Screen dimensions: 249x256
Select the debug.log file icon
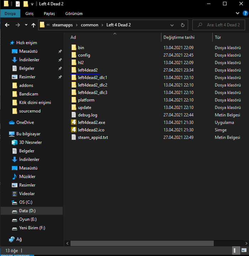click(x=74, y=115)
